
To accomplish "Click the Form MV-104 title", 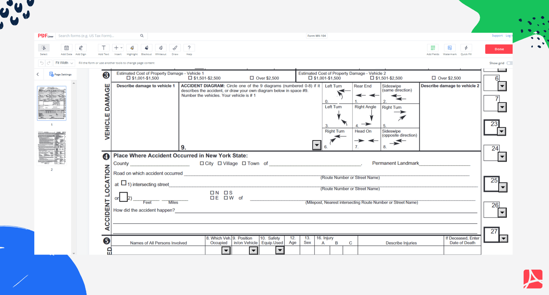I will tap(316, 36).
